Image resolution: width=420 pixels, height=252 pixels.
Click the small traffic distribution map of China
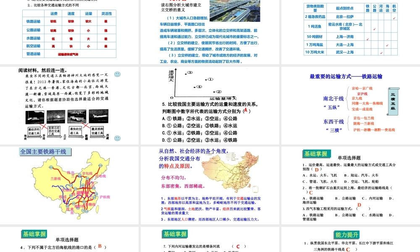230,172
